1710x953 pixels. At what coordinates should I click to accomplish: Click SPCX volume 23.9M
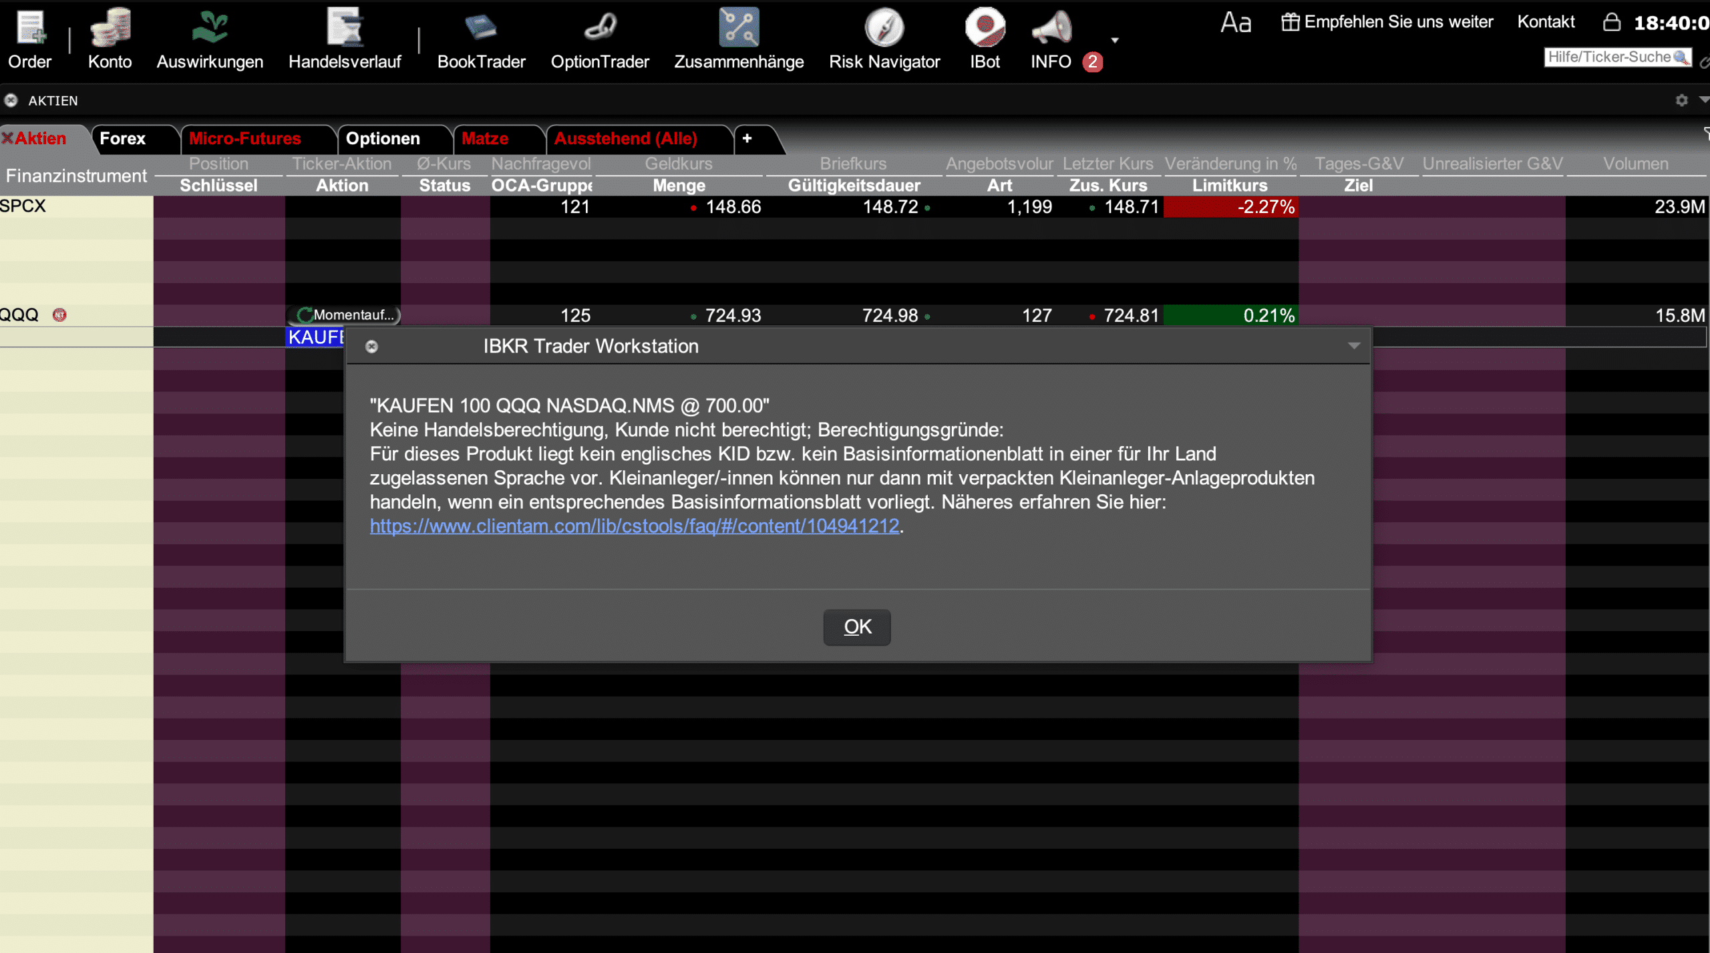click(1679, 207)
